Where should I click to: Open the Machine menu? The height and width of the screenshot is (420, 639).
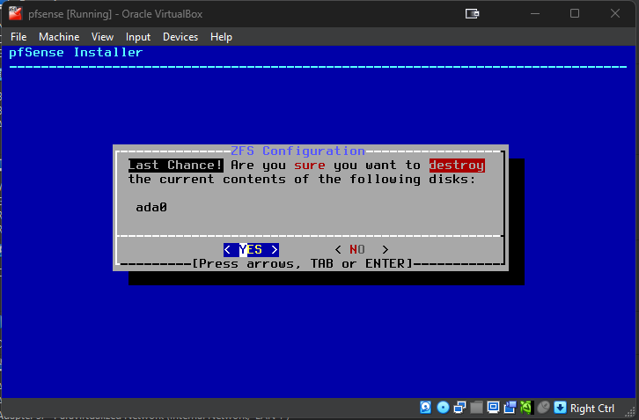59,37
